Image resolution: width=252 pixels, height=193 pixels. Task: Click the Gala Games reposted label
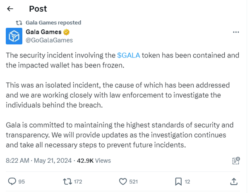click(53, 22)
